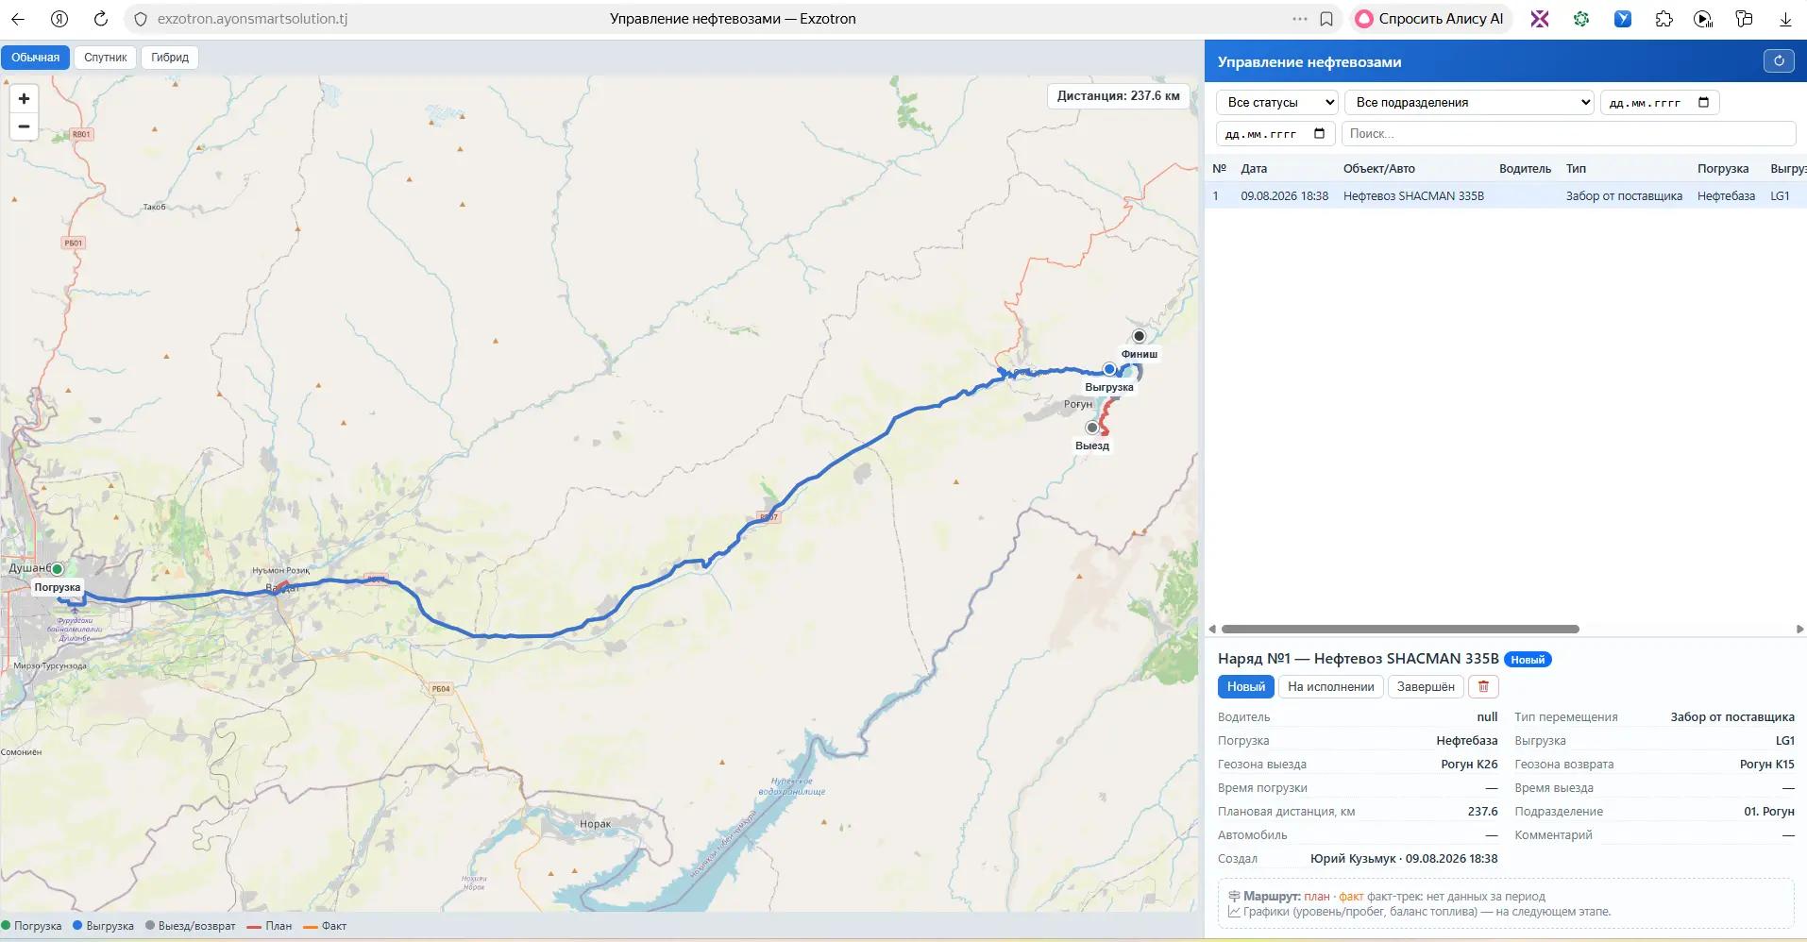Screen dimensions: 1807x942
Task: Click the address bar URL exzotron.ayonsmartsolution.tj
Action: pos(252,19)
